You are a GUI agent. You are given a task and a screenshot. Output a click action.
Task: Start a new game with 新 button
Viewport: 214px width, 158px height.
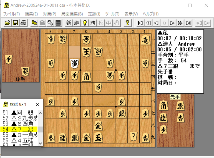pyautogui.click(x=69, y=23)
